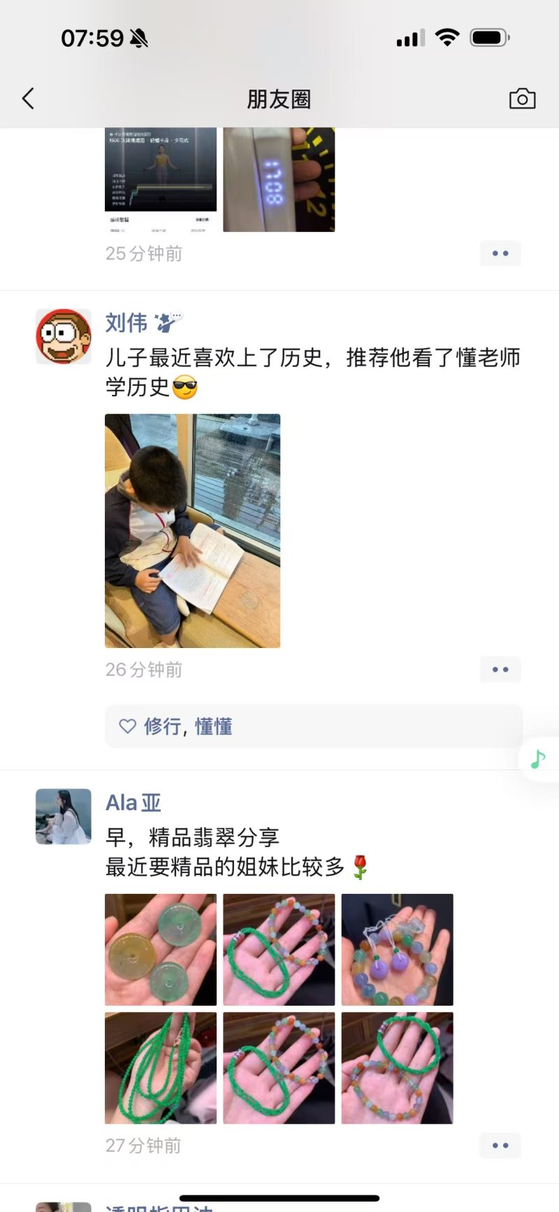Open the more options dots beside 25分钟前
Screen dimensions: 559x1212
point(500,253)
